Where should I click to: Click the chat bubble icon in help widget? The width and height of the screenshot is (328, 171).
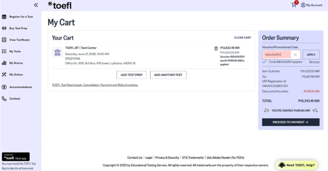282,165
